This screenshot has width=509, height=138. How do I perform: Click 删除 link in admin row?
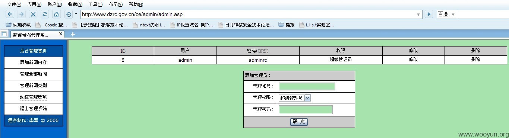pyautogui.click(x=475, y=60)
